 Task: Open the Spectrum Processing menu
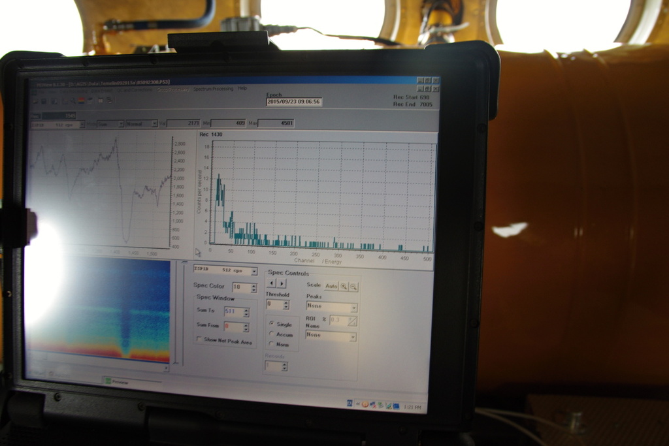coord(213,88)
